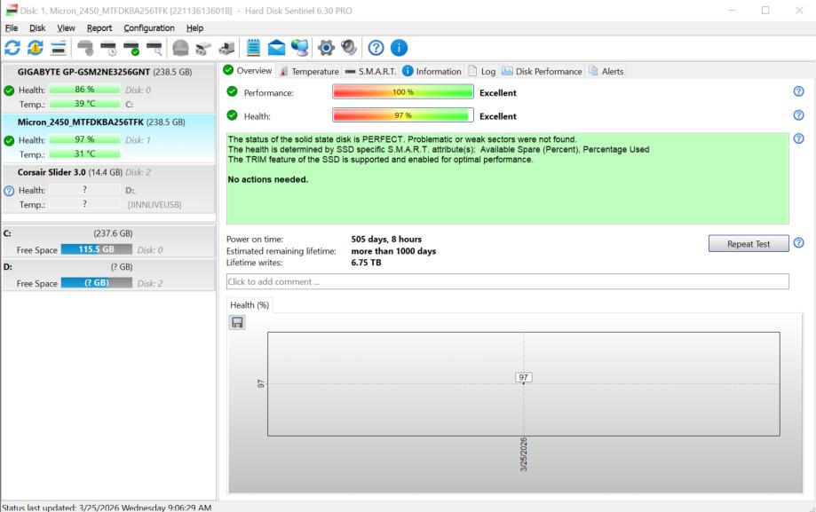Click the Repeat Test button
The width and height of the screenshot is (816, 512).
[749, 243]
